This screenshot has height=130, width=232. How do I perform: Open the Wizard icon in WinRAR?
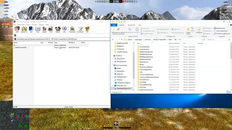[x=58, y=30]
